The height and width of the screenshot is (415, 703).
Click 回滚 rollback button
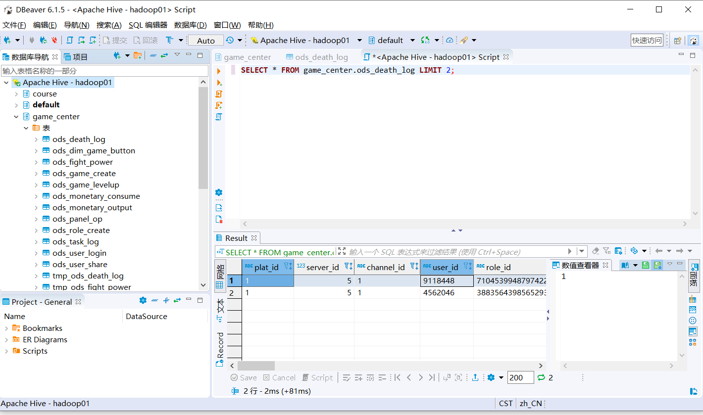(x=145, y=41)
